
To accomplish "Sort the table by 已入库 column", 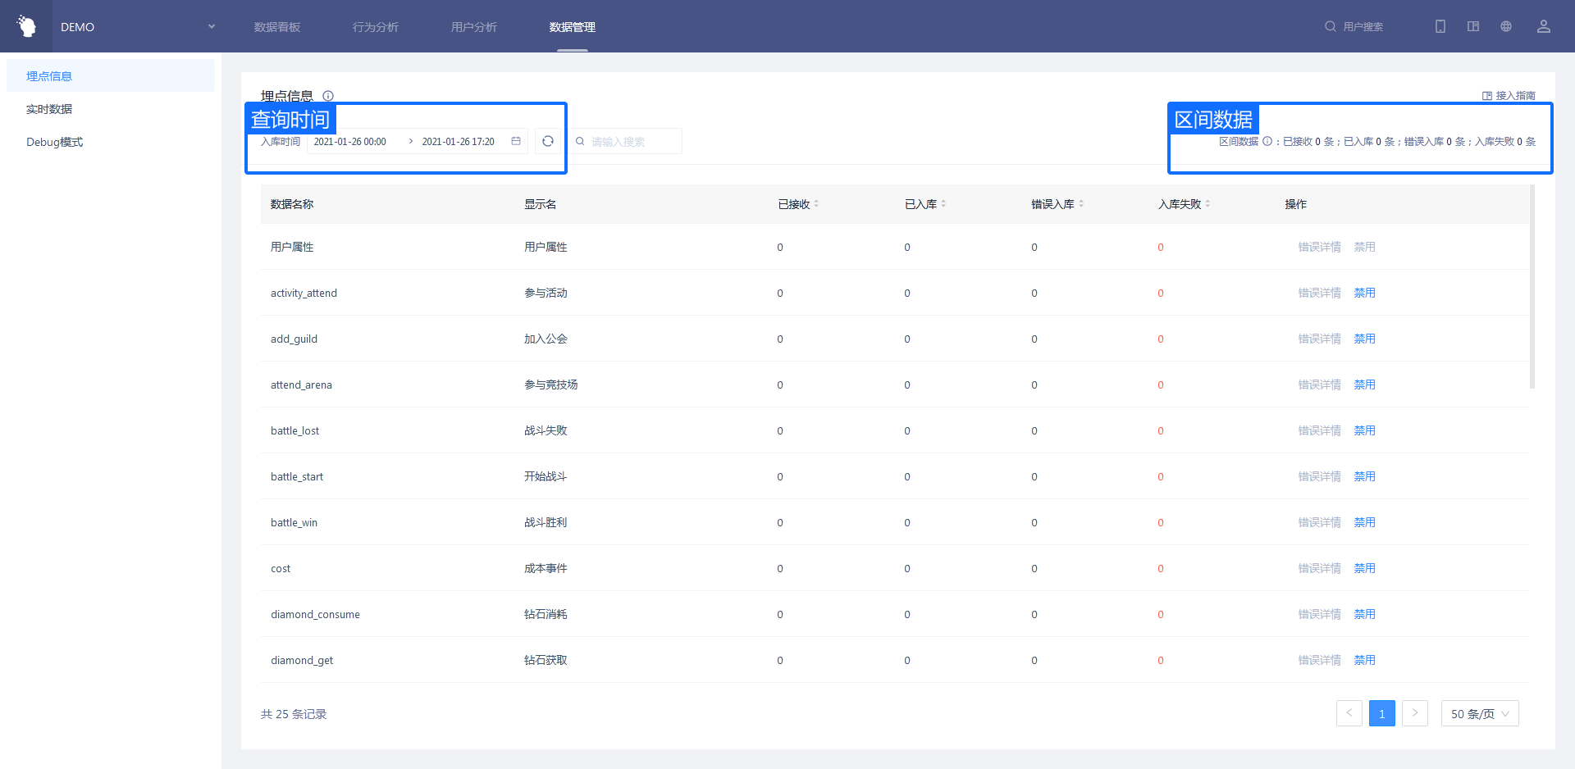I will [943, 204].
